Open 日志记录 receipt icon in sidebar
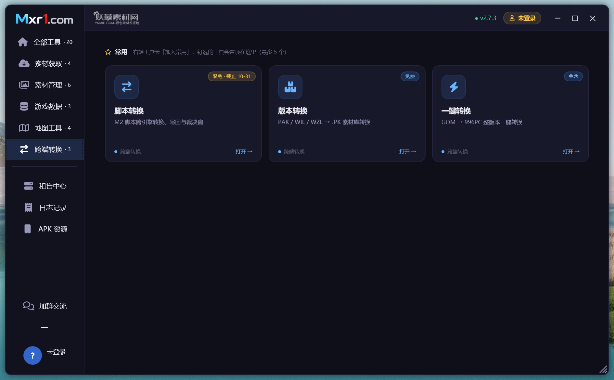 [29, 207]
